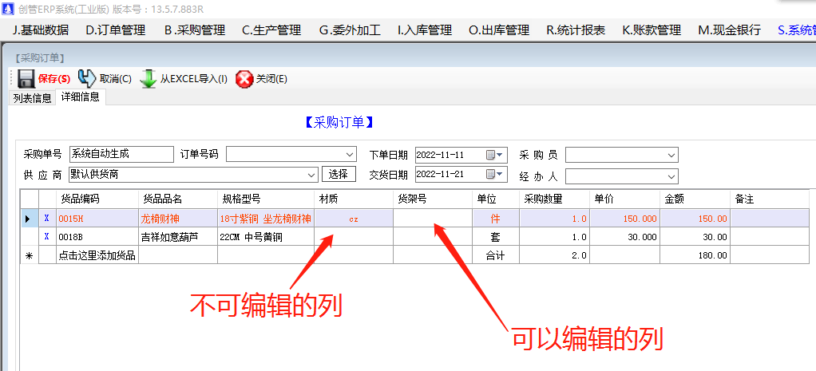The height and width of the screenshot is (371, 816).
Task: Click the 取消(C) label
Action: 116,79
